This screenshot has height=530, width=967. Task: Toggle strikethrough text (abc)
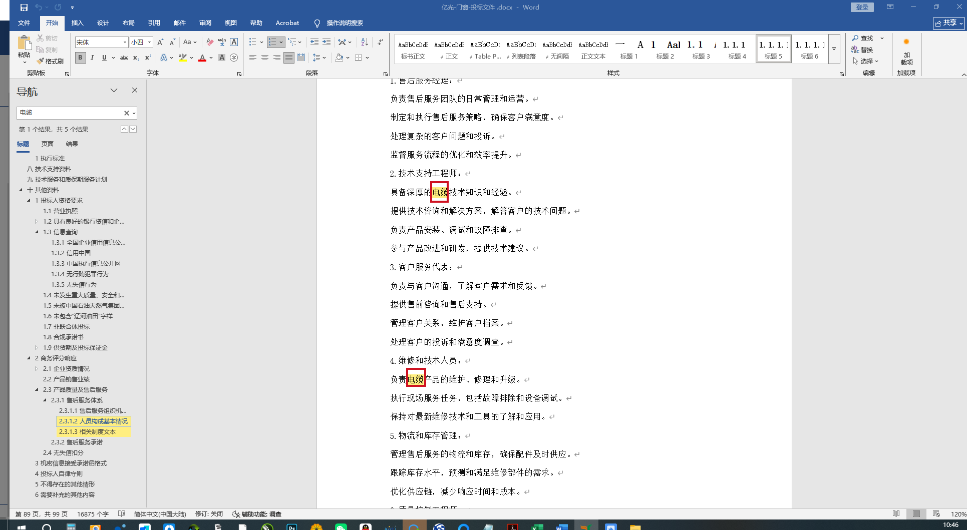click(124, 58)
